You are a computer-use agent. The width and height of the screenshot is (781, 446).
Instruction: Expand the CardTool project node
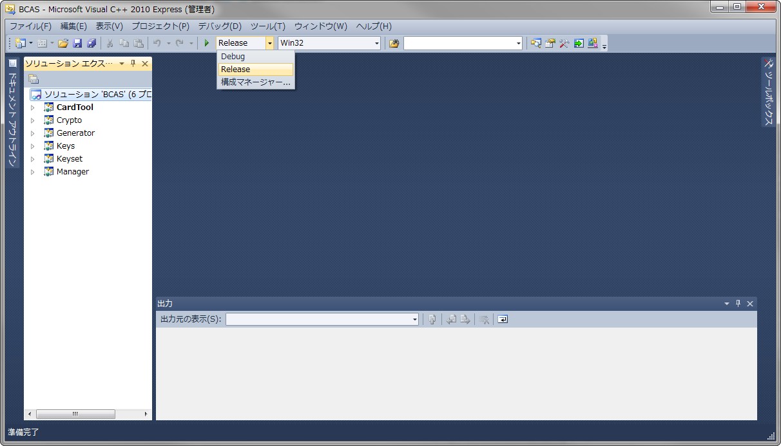coord(33,107)
